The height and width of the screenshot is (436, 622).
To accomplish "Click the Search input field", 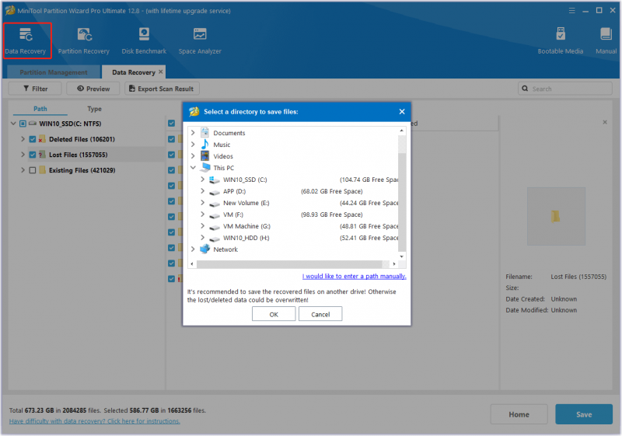I will tap(565, 89).
